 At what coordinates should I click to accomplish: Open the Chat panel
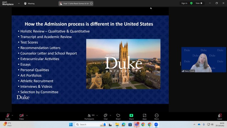pos(106,117)
